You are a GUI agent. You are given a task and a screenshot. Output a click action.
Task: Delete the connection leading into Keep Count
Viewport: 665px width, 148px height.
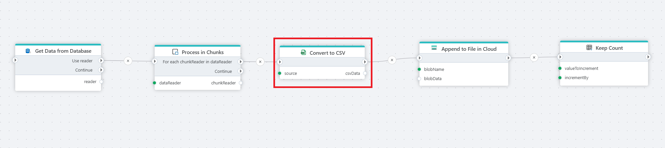click(x=534, y=58)
